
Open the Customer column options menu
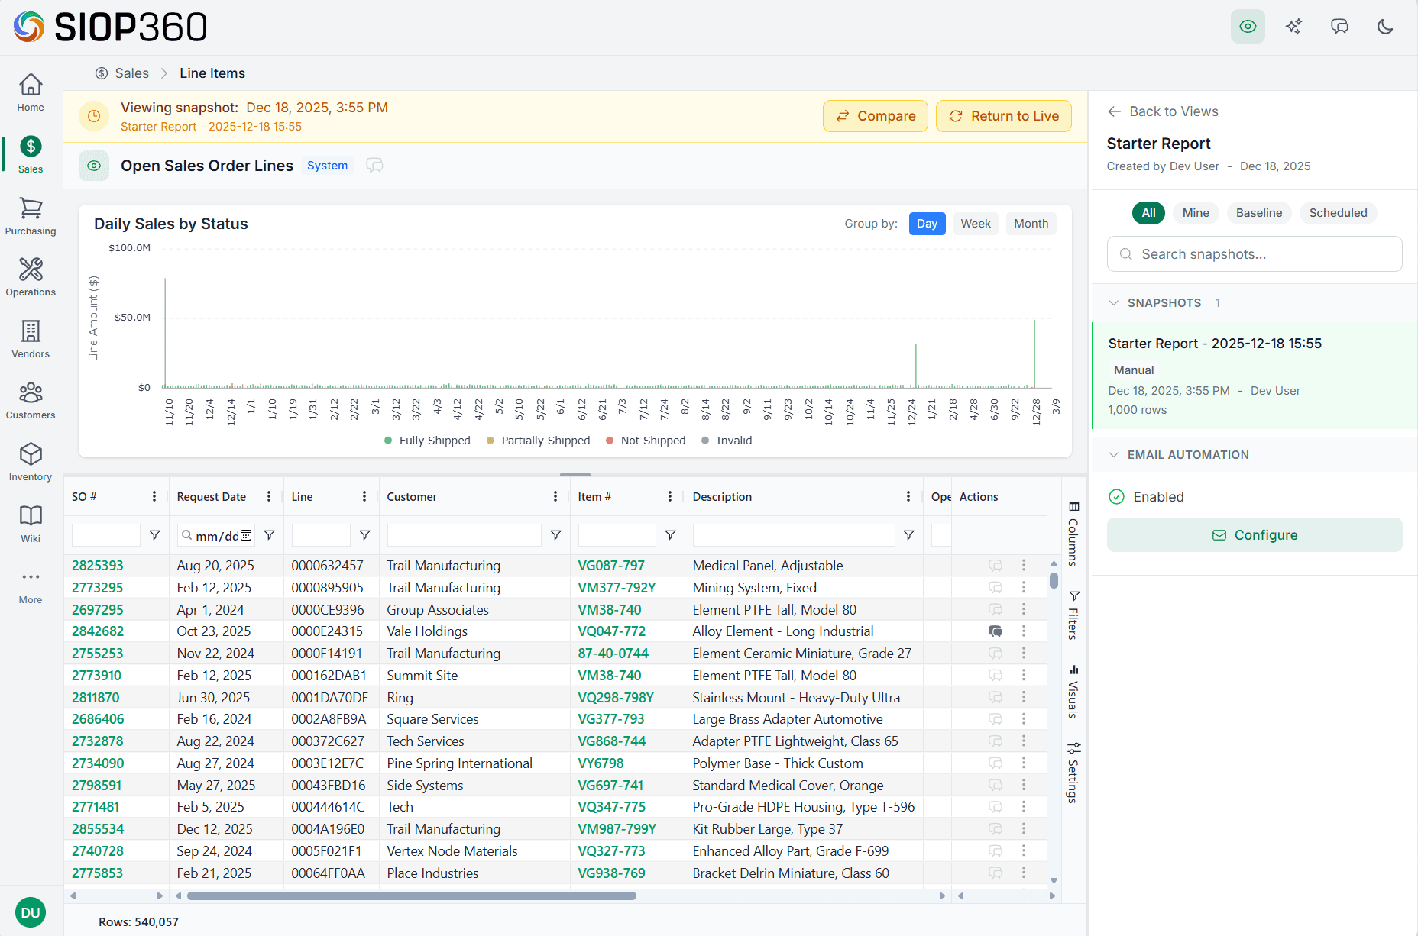[x=555, y=496]
